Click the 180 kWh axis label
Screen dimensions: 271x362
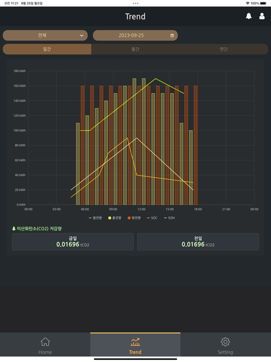point(20,71)
